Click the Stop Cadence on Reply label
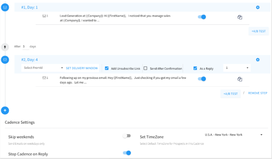This screenshot has height=159, width=272. [x=28, y=154]
